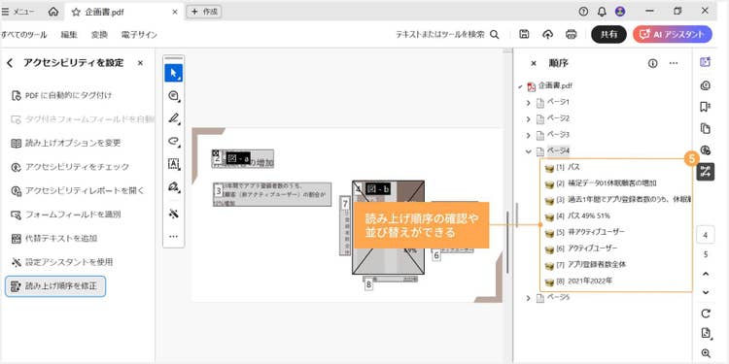Expand ページ2 in order tree
Image resolution: width=729 pixels, height=364 pixels.
pyautogui.click(x=528, y=119)
